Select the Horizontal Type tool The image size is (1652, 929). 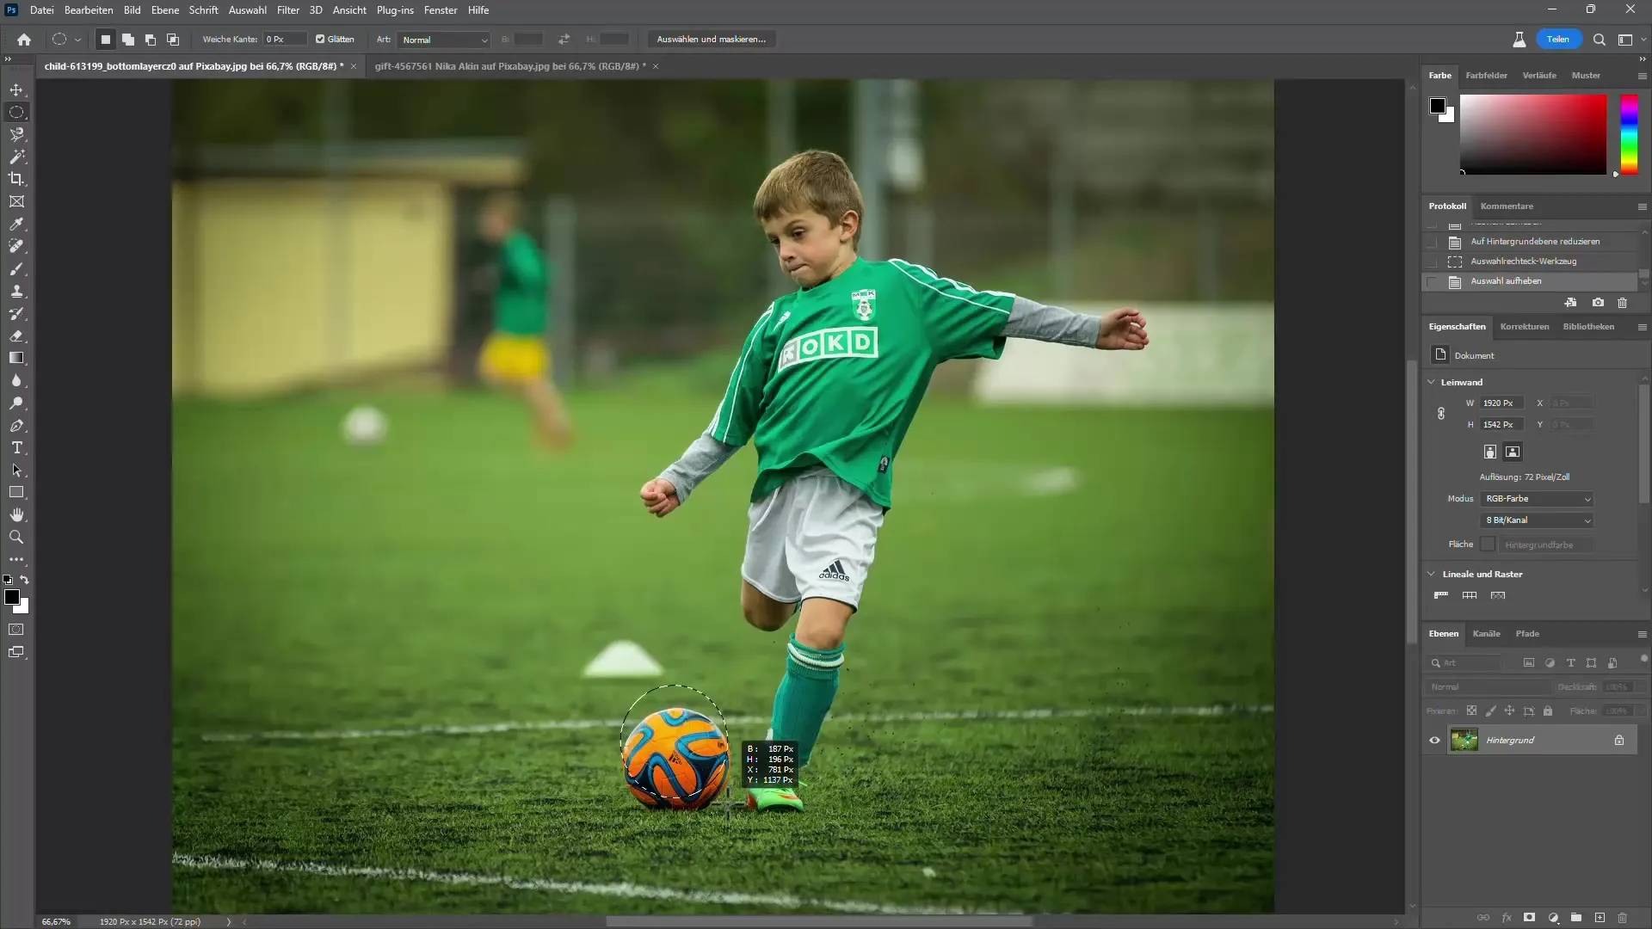(16, 447)
